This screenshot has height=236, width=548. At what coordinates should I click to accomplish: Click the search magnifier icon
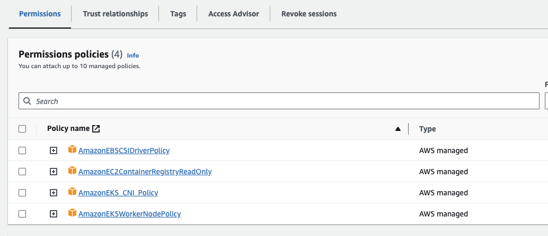(x=27, y=101)
